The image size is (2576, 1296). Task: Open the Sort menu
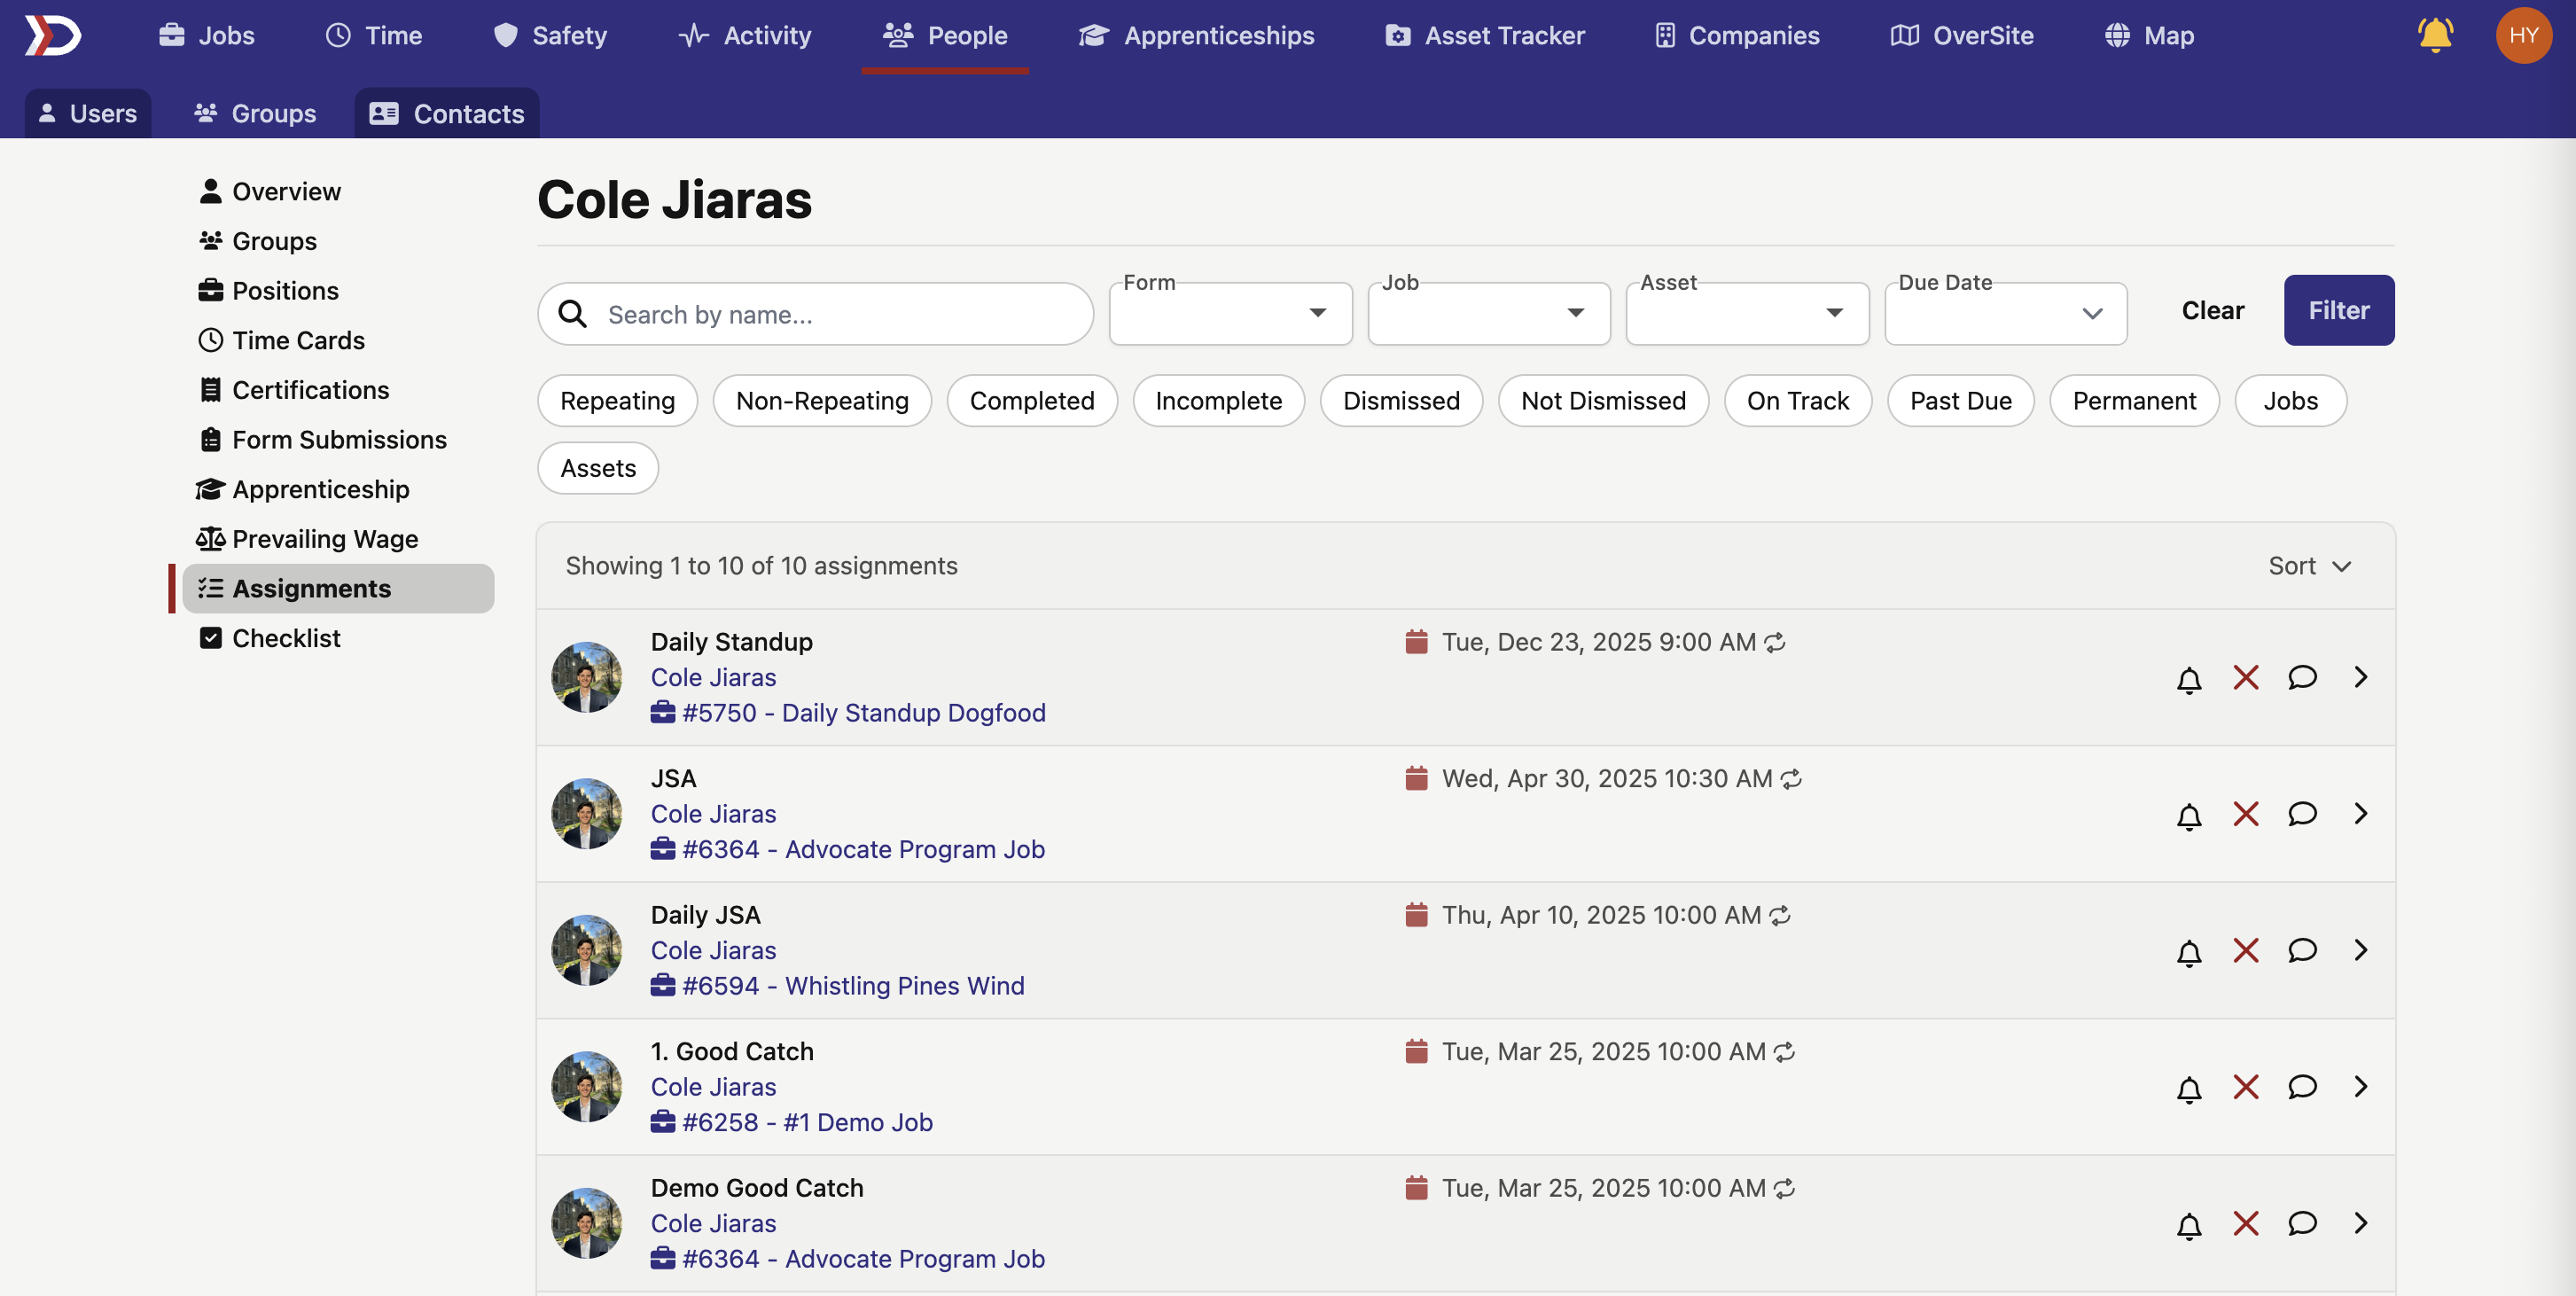[2308, 566]
